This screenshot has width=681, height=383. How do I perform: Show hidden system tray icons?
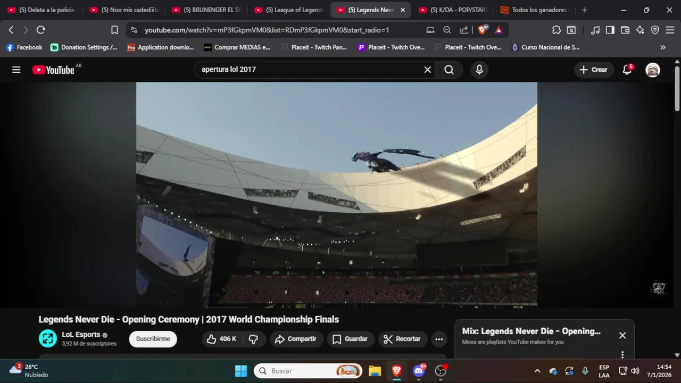[537, 371]
